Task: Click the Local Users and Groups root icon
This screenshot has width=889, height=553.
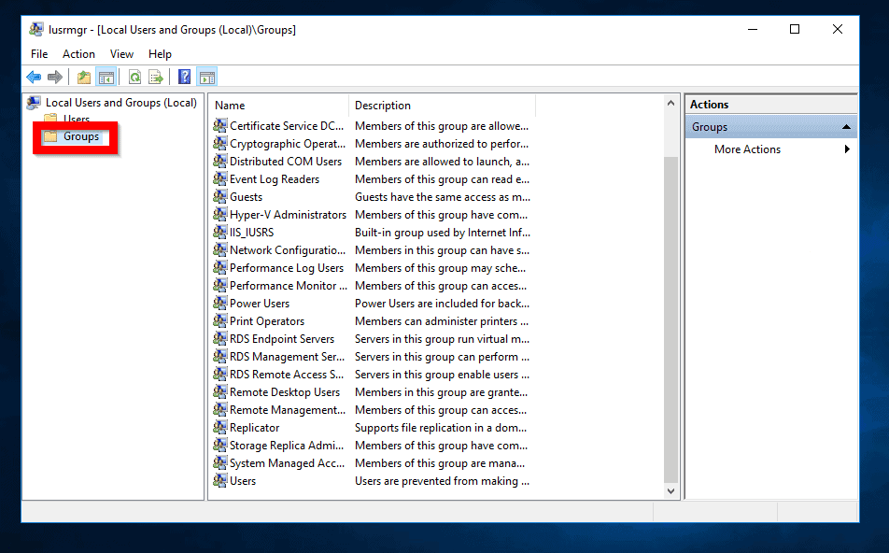Action: (x=35, y=103)
